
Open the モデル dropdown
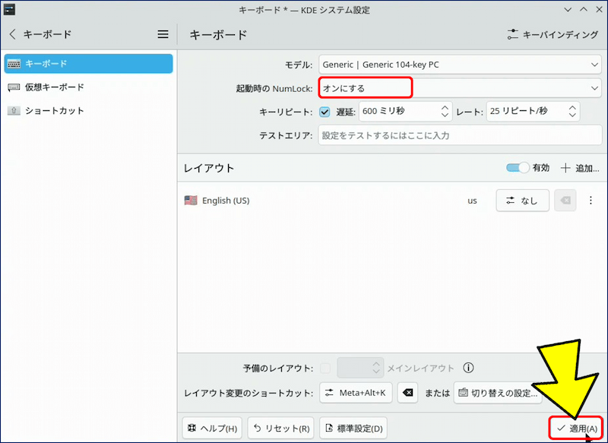[x=459, y=65]
